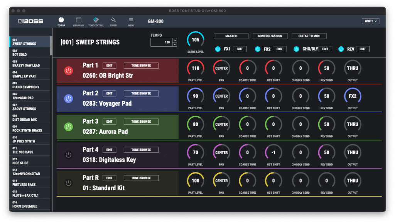Select scene 005 PIANO SYMPHONY
Screen dimensions: 395x223
point(30,85)
